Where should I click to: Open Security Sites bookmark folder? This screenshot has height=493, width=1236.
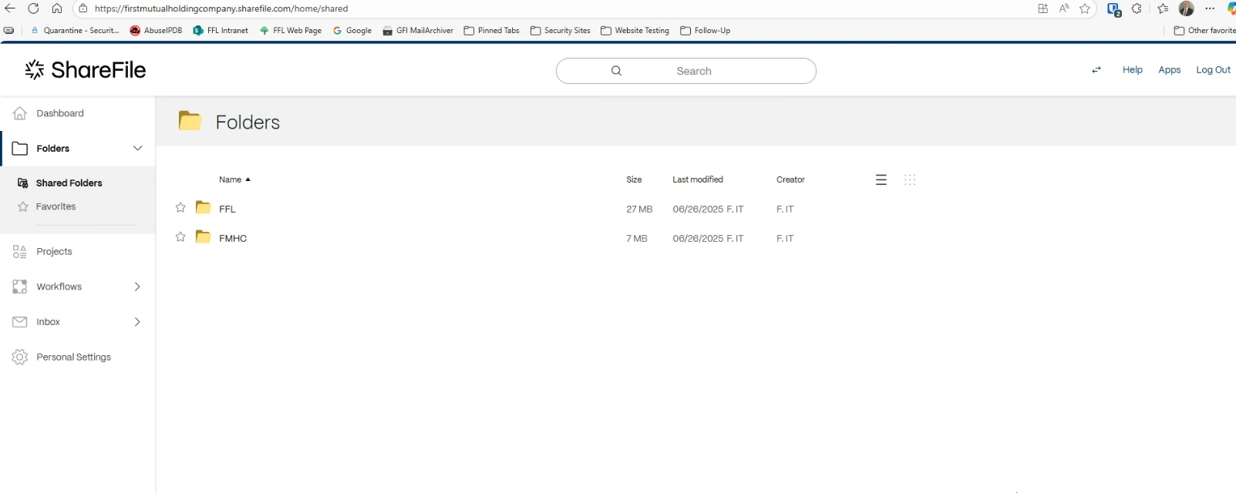tap(561, 31)
